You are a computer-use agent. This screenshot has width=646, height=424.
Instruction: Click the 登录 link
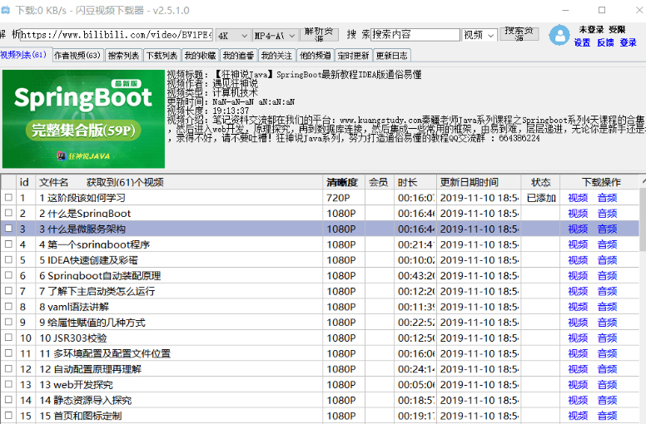[629, 42]
